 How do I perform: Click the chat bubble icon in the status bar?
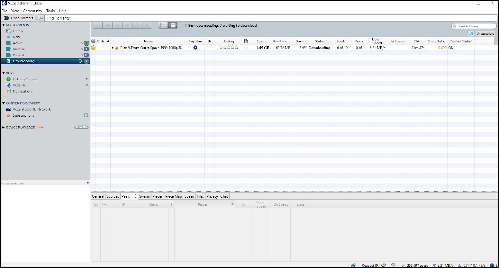click(384, 265)
